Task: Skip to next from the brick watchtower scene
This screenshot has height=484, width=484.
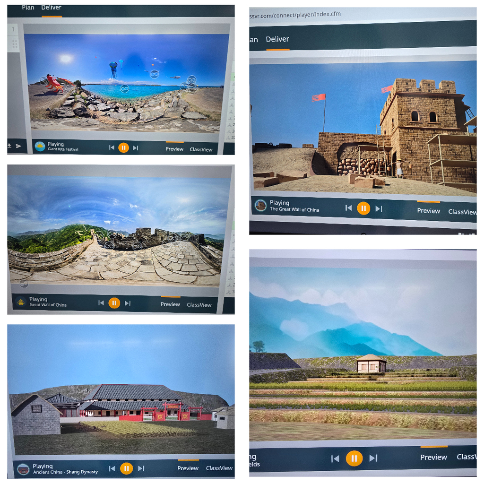Action: tap(379, 208)
